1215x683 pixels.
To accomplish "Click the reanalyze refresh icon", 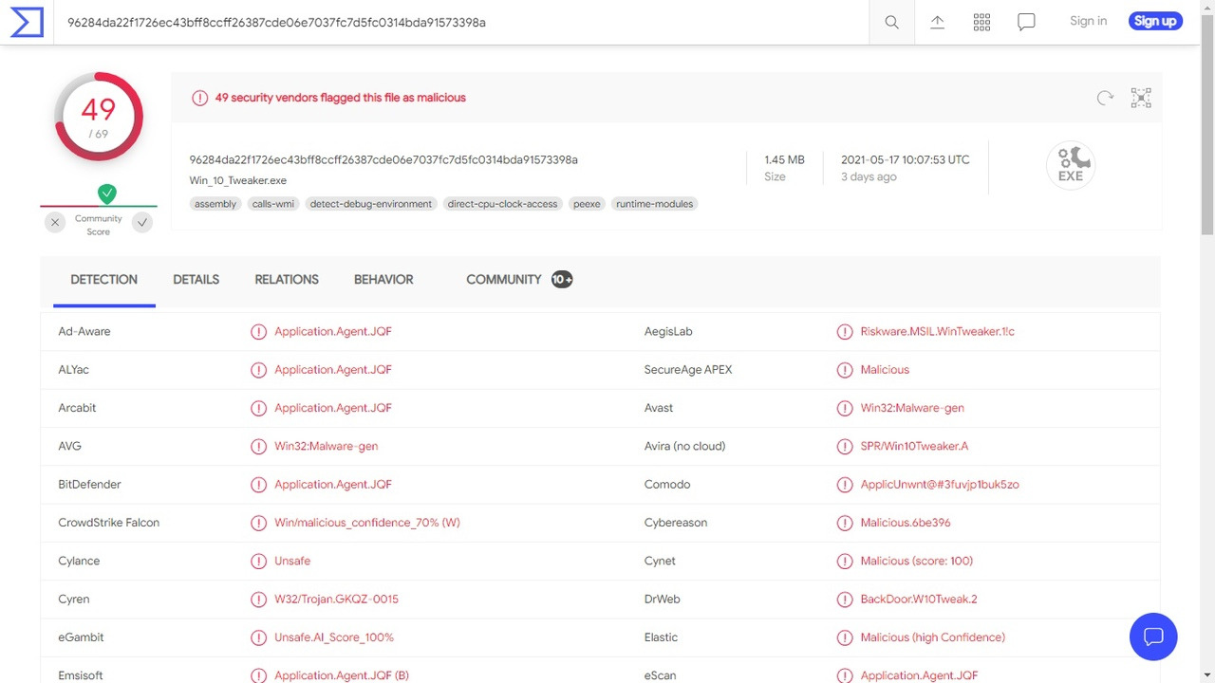I will coord(1105,98).
